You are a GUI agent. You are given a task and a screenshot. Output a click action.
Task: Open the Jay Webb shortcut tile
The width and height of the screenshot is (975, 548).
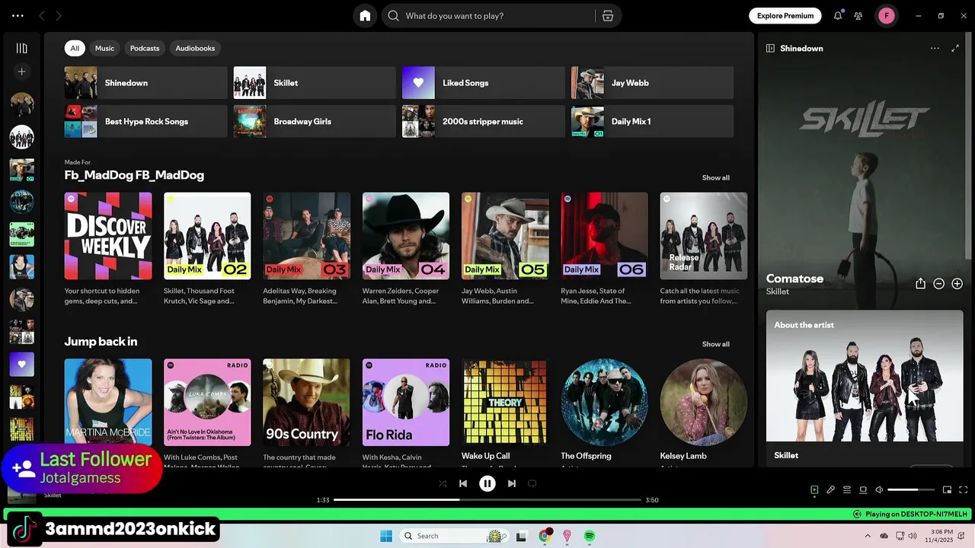(653, 83)
